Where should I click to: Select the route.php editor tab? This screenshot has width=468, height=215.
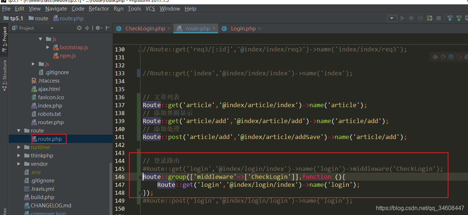pos(195,29)
